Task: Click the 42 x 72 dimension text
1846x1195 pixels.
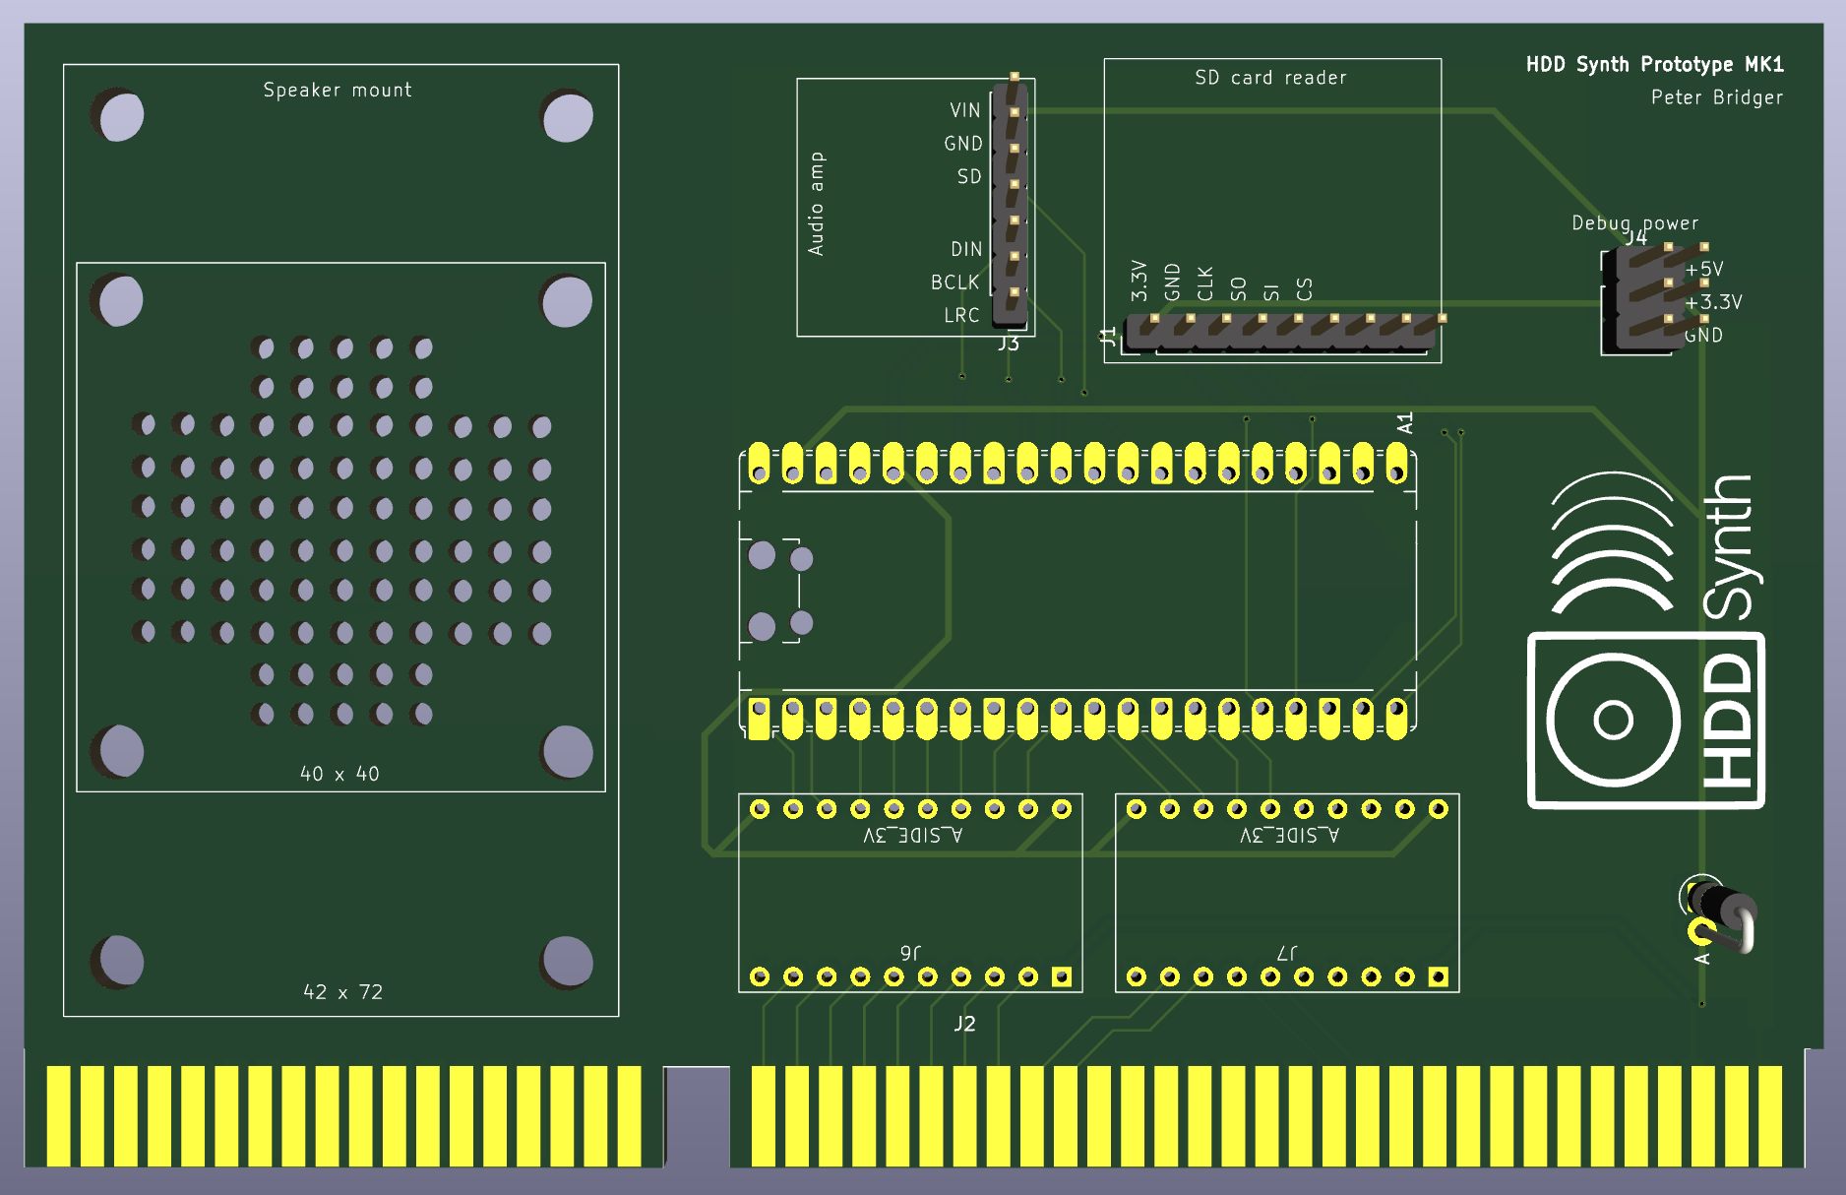Action: pyautogui.click(x=342, y=992)
